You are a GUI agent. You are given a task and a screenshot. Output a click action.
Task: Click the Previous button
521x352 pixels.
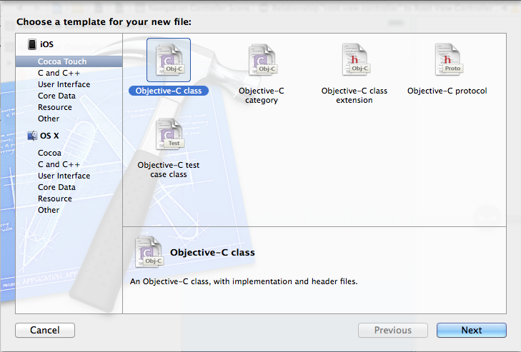click(x=393, y=330)
